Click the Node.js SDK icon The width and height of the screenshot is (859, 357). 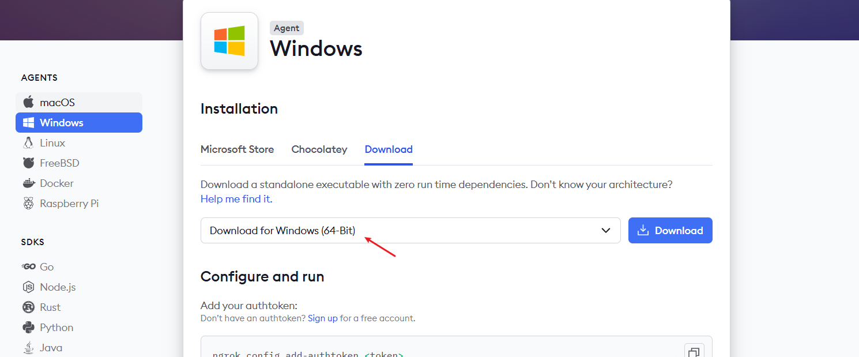(x=28, y=287)
